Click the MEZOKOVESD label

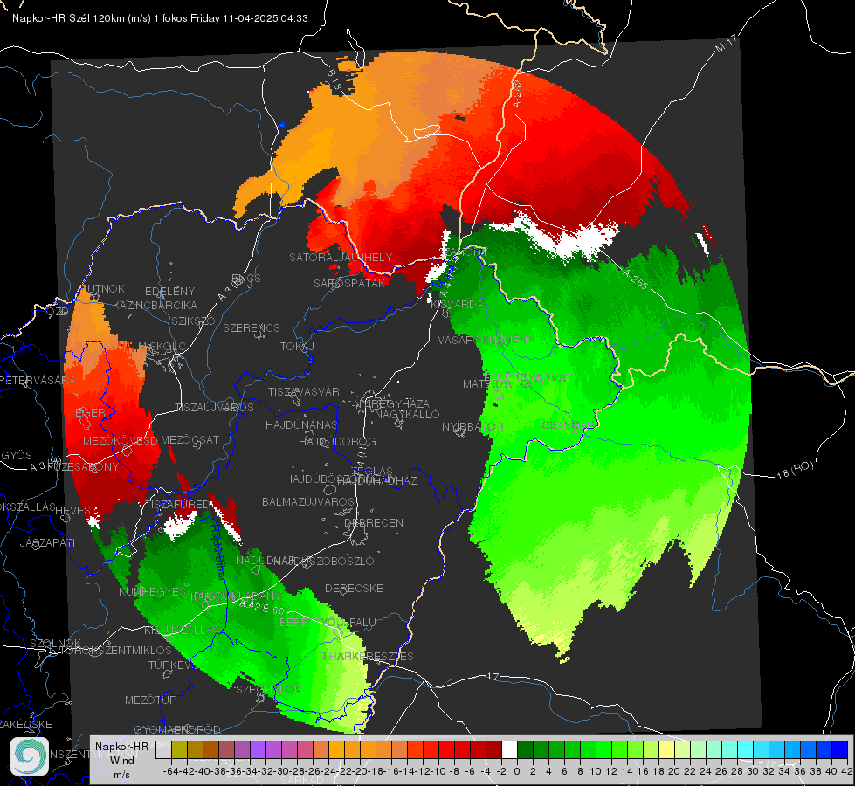coord(121,440)
